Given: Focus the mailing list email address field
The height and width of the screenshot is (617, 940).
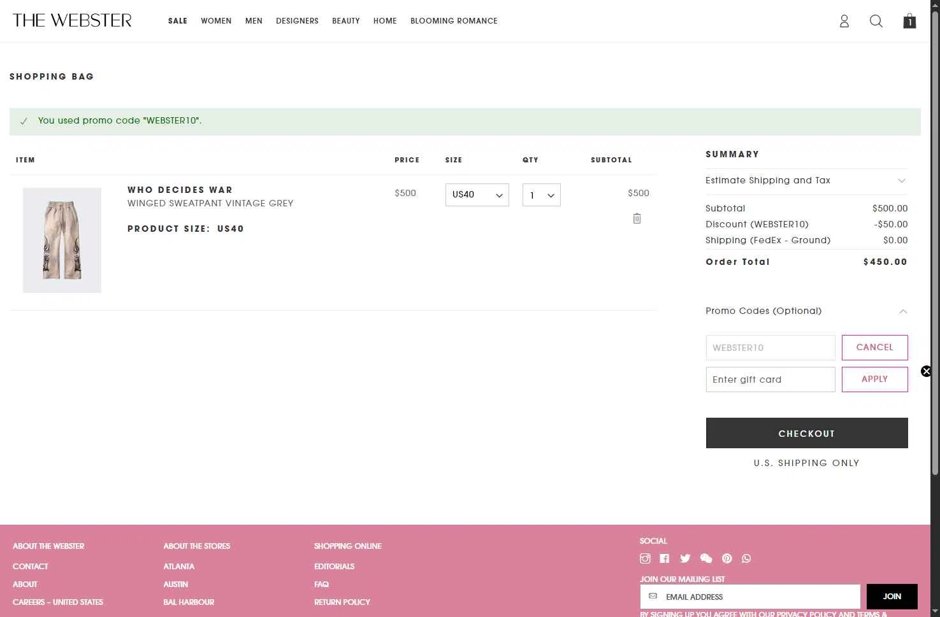Looking at the screenshot, I should point(750,597).
